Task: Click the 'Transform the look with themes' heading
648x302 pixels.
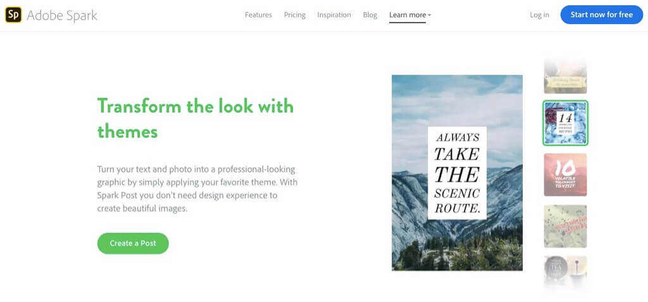Action: point(196,118)
